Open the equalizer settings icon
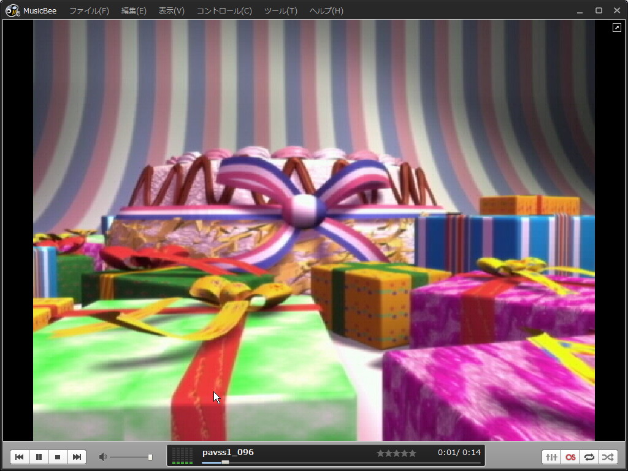The height and width of the screenshot is (471, 628). 551,457
